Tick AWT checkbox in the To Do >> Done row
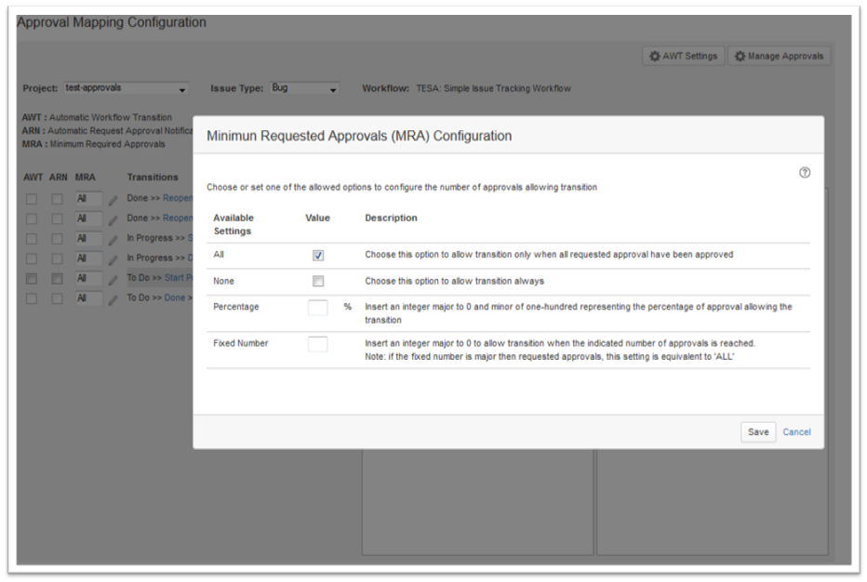Screen dimensions: 867x582 (x=32, y=298)
